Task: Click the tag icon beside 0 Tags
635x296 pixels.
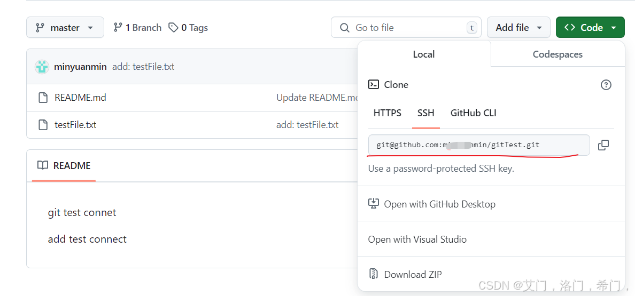Action: pyautogui.click(x=173, y=27)
